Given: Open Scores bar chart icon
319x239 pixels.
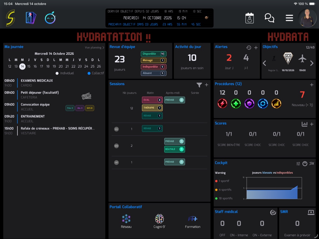Looking at the screenshot, I should [305, 124].
